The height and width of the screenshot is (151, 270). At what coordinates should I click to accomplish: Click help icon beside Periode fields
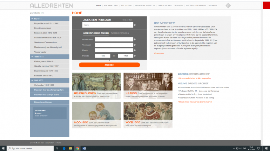coord(135,56)
